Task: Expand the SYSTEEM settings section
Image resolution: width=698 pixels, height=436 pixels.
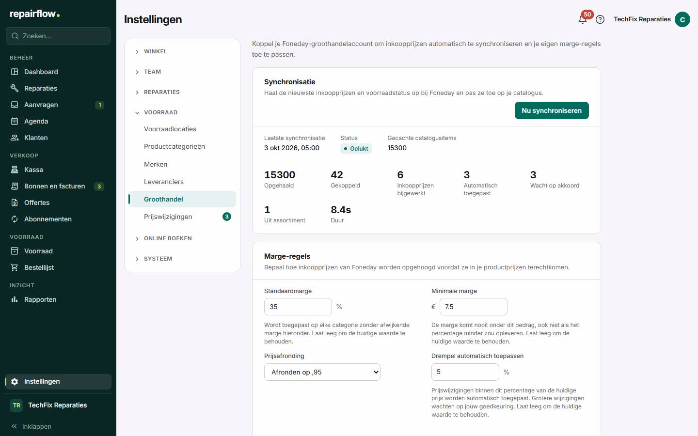Action: tap(182, 259)
